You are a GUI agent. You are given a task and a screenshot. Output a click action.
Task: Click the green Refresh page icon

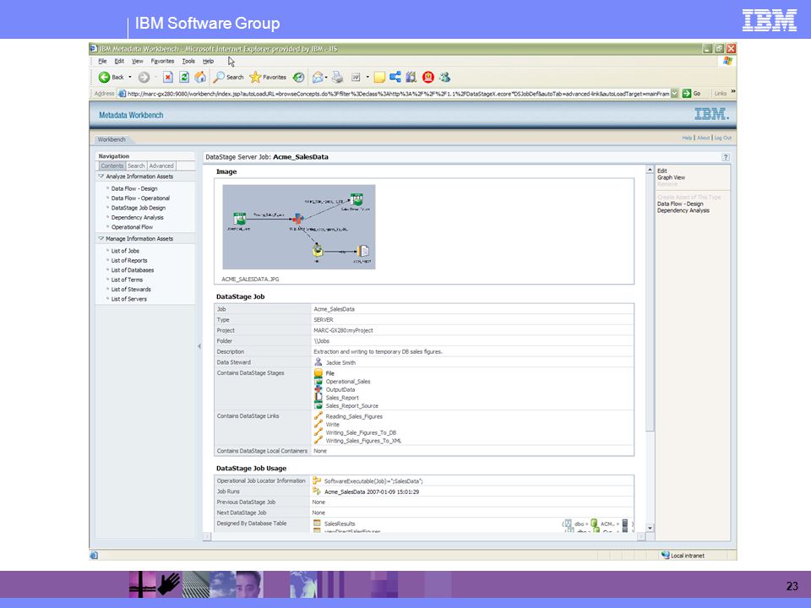(184, 77)
